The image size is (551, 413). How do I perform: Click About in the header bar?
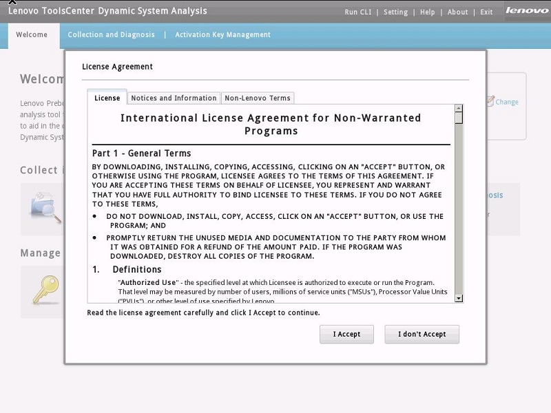click(457, 12)
